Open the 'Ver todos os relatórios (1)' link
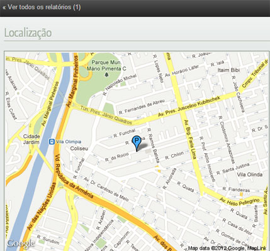270x251 pixels. pos(42,7)
